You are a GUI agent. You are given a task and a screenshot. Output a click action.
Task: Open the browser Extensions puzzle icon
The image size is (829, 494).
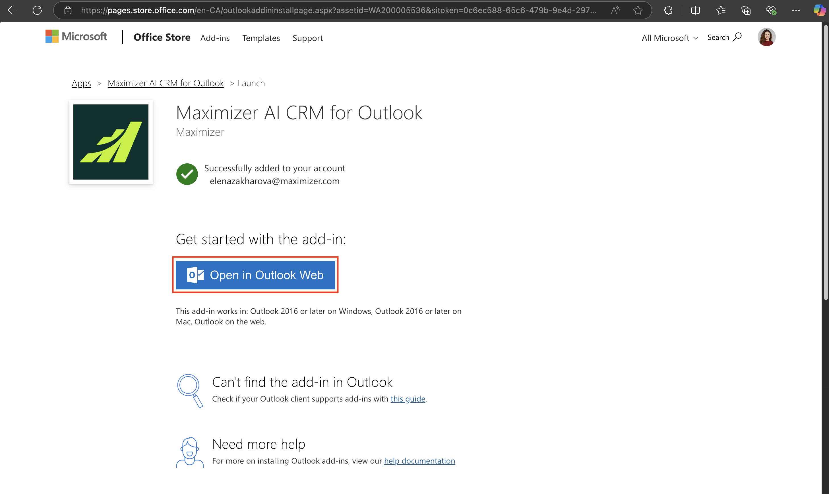pos(668,10)
